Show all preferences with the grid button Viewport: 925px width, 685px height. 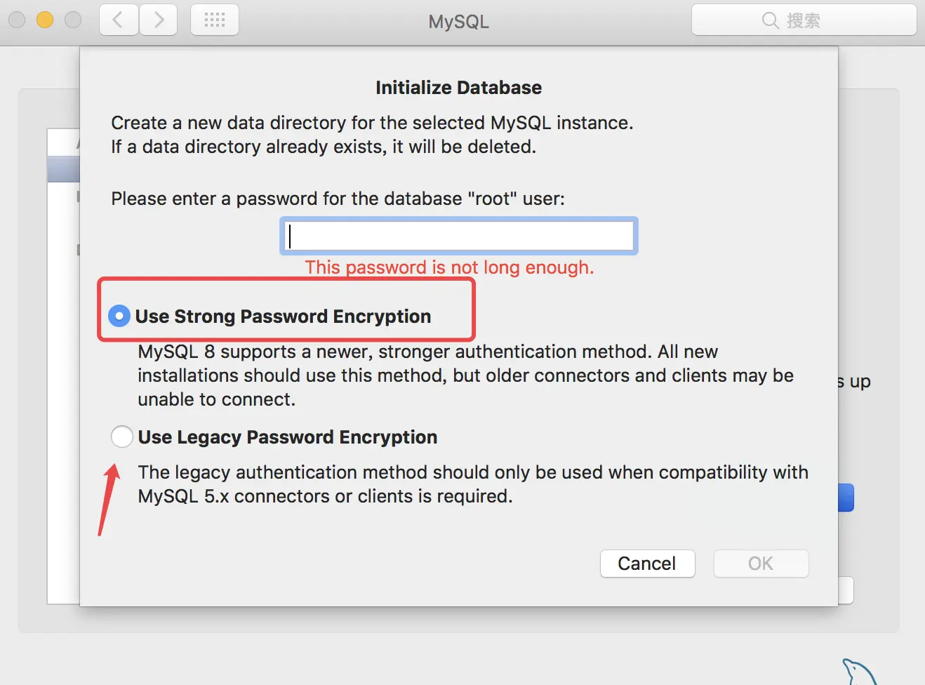[x=215, y=20]
